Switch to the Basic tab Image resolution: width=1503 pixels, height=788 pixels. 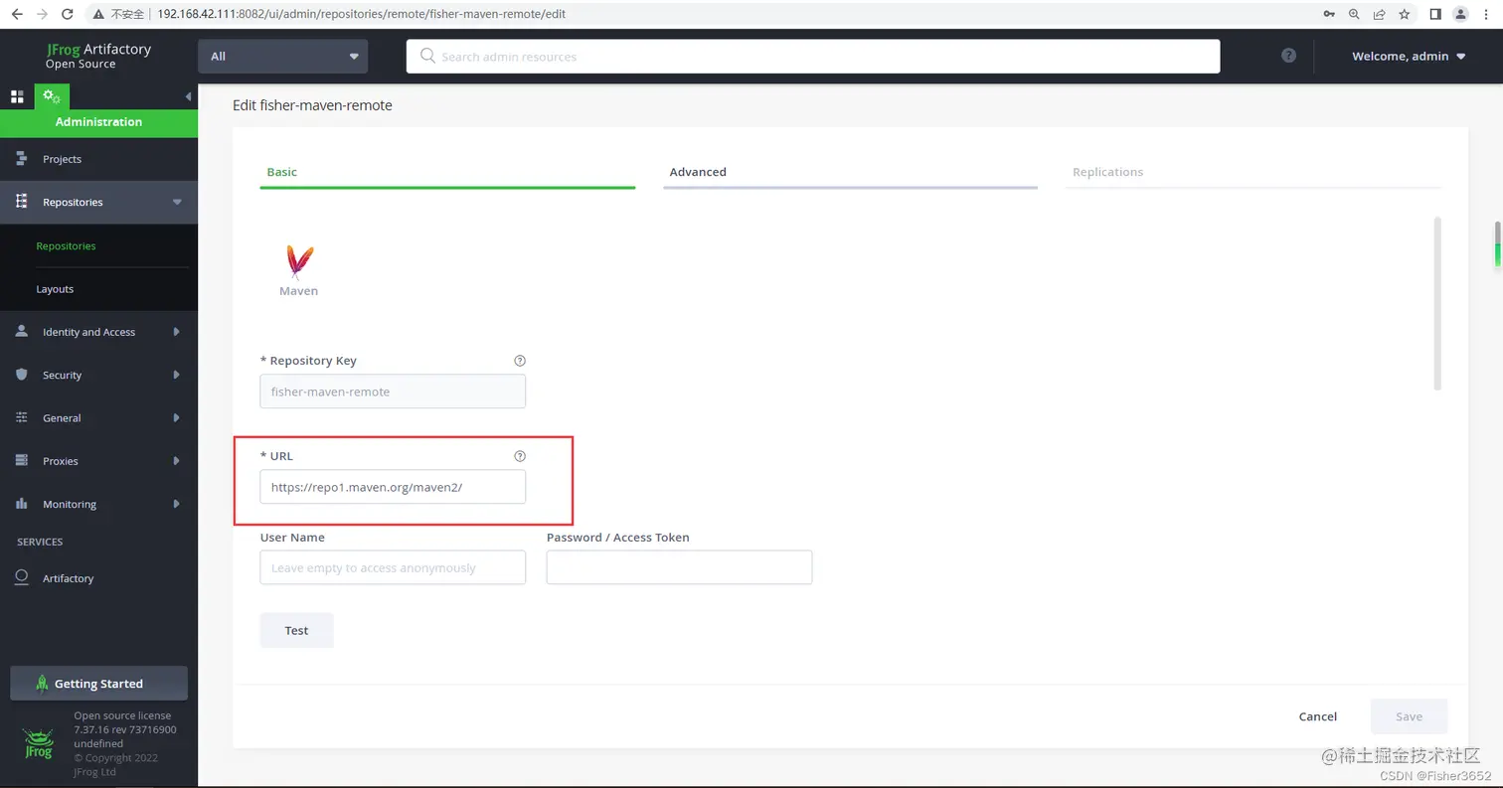point(447,172)
